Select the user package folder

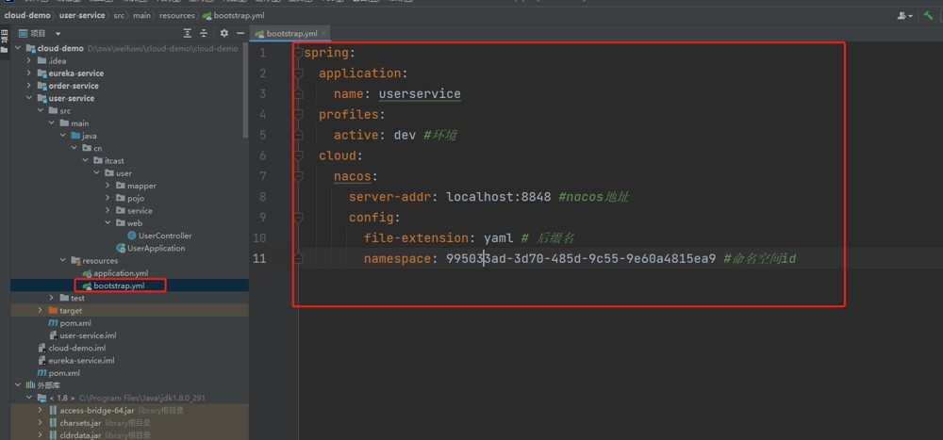click(x=119, y=173)
